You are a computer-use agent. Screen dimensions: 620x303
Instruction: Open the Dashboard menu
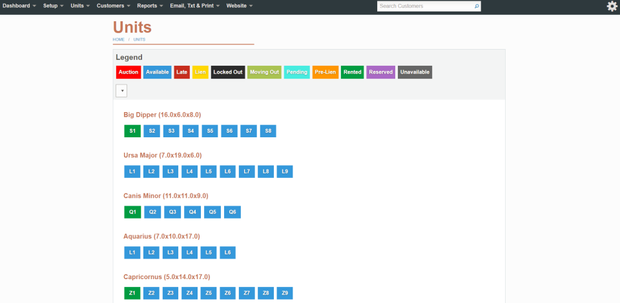coord(19,6)
